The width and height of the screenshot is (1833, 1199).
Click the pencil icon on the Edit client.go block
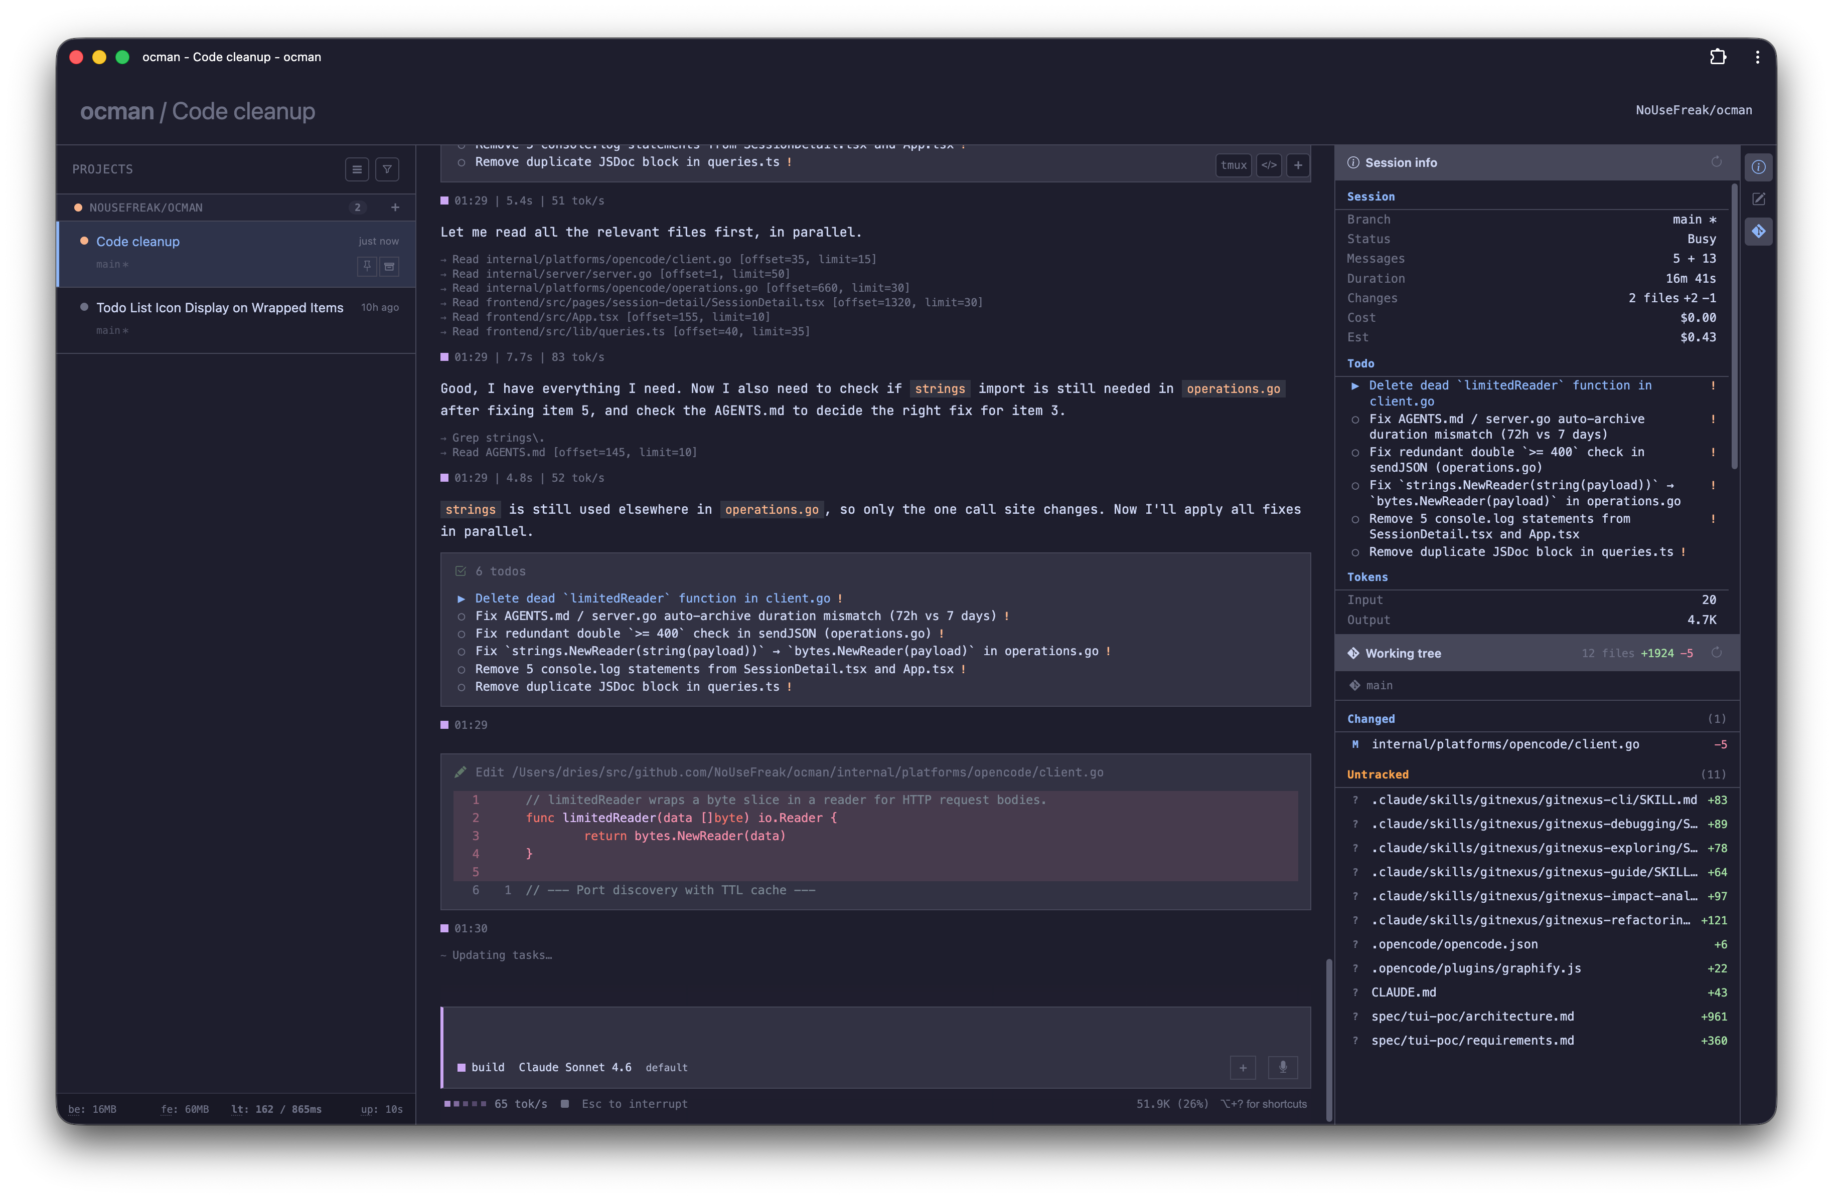pyautogui.click(x=461, y=772)
